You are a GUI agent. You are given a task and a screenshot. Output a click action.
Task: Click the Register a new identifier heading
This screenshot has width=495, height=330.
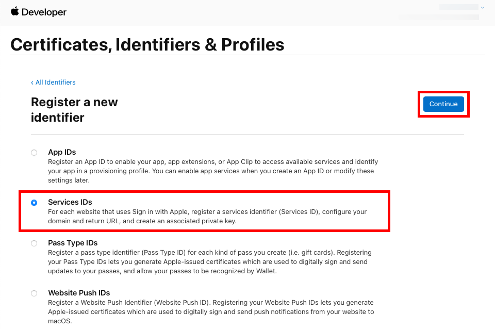74,110
